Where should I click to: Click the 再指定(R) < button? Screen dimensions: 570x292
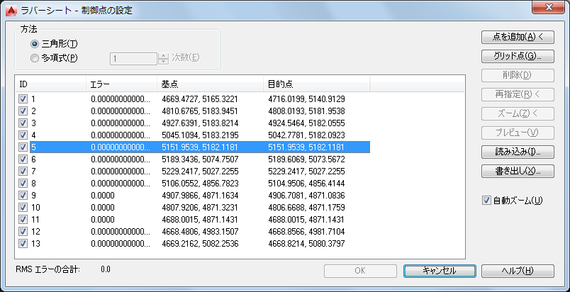(x=518, y=94)
